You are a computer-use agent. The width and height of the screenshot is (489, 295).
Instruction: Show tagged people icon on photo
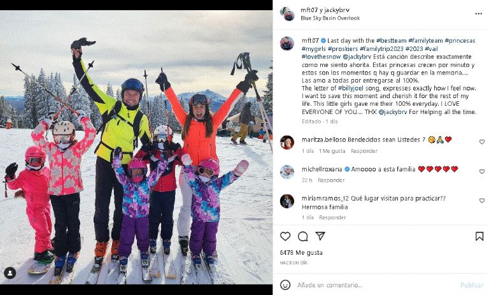tap(10, 273)
